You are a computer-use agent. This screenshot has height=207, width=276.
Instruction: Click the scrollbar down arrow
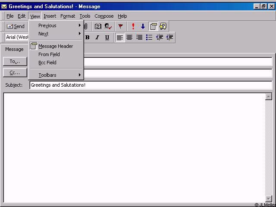[x=268, y=199]
